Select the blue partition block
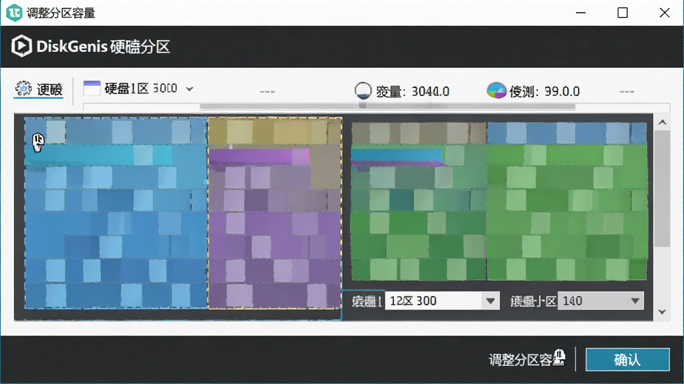 point(116,213)
